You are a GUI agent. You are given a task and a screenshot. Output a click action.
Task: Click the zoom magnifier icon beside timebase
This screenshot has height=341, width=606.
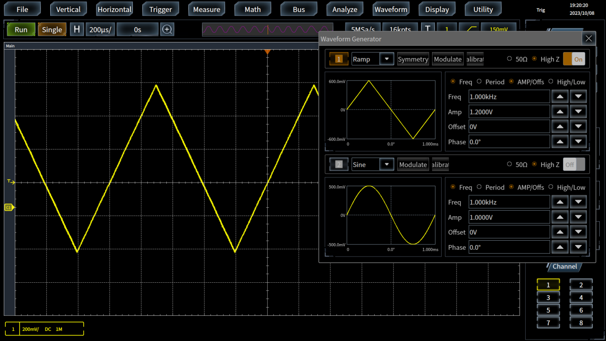click(x=167, y=30)
